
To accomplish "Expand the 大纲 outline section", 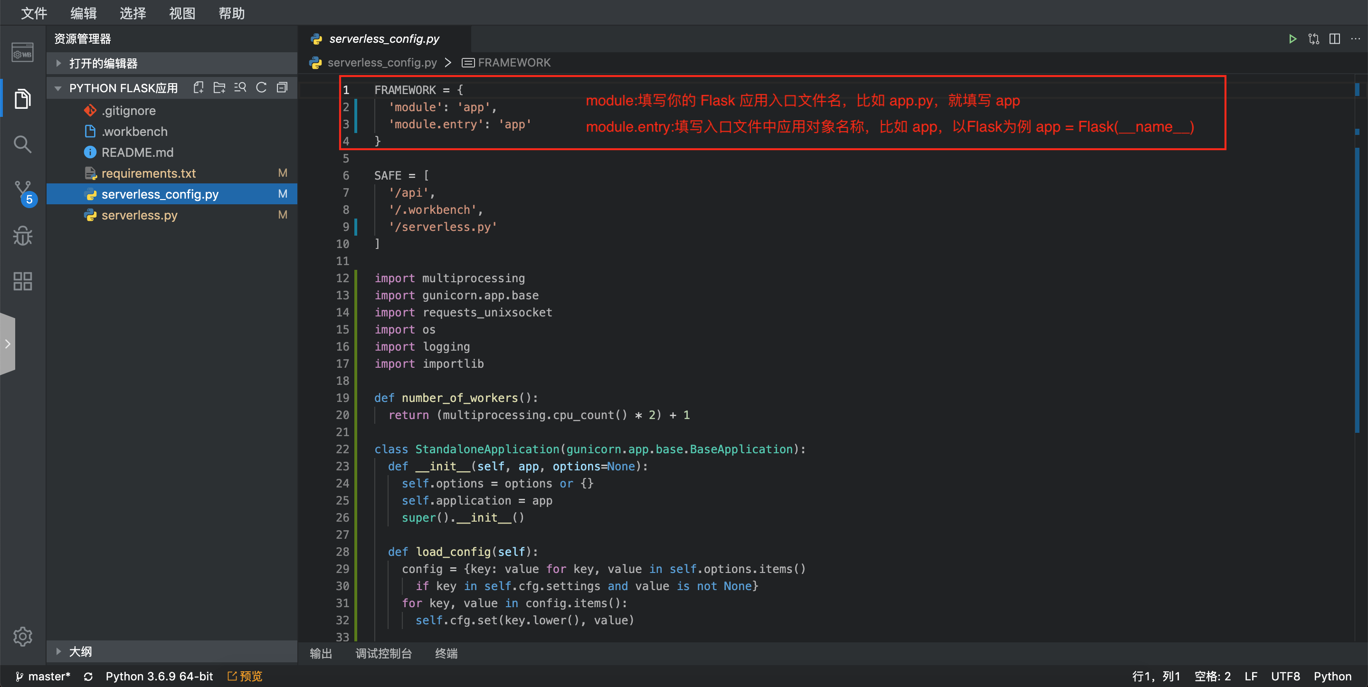I will pyautogui.click(x=80, y=651).
